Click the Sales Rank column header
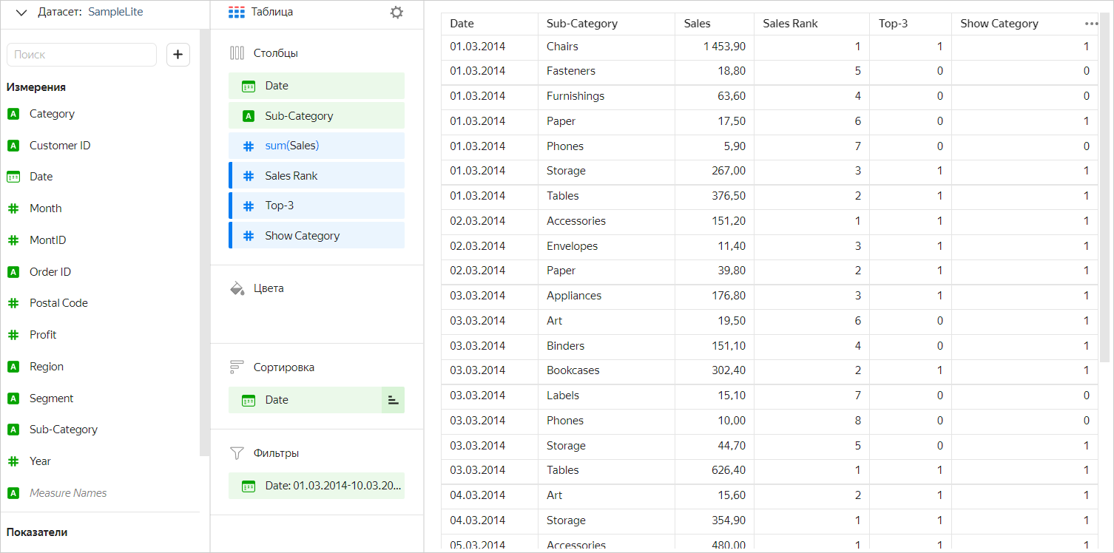This screenshot has height=553, width=1114. [790, 24]
